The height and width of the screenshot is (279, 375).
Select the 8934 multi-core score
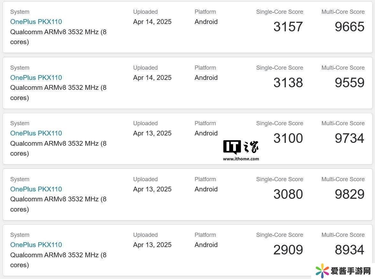[x=349, y=250]
